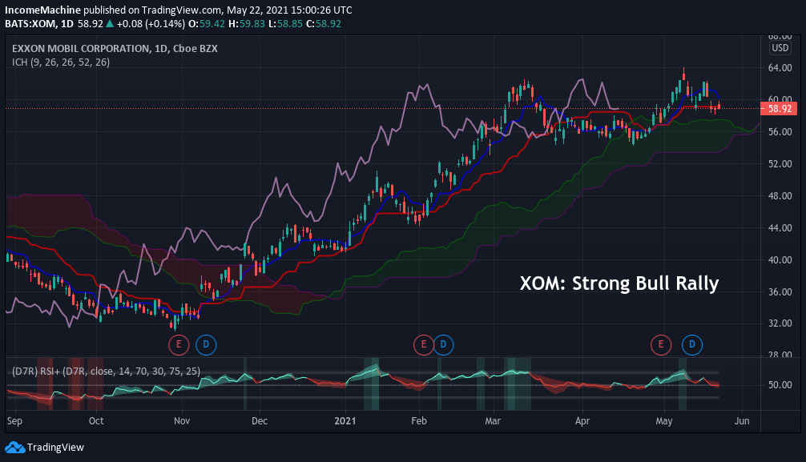Select the 2021 label on the time axis

click(x=346, y=420)
